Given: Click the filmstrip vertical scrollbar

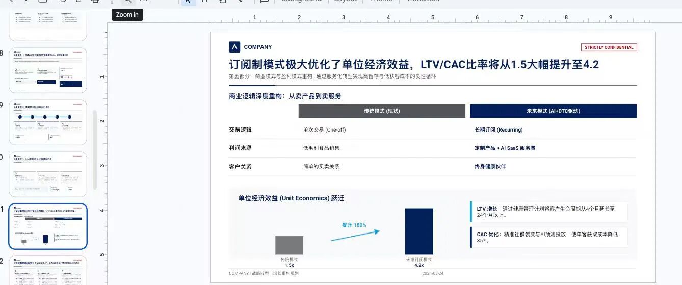Looking at the screenshot, I should tap(95, 150).
